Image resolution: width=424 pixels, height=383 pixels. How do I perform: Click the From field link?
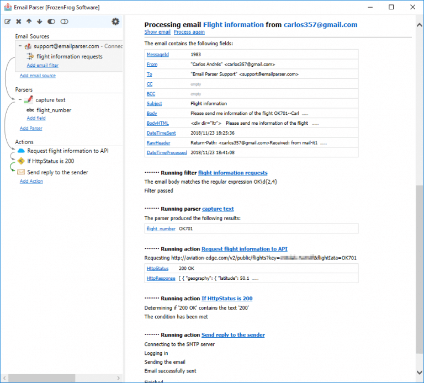[x=152, y=65]
